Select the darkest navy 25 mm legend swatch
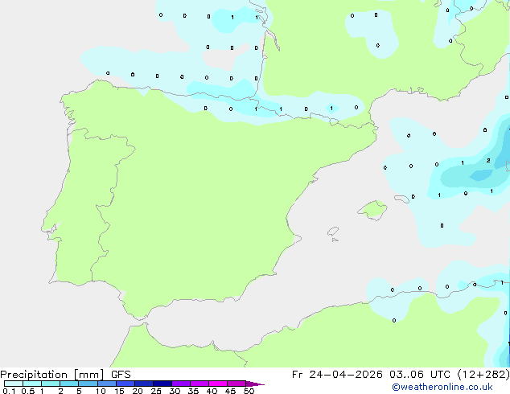510x394 pixels. point(162,384)
